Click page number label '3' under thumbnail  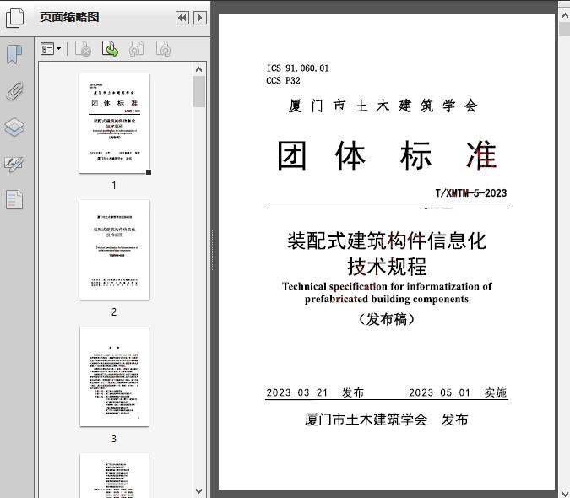pyautogui.click(x=114, y=438)
